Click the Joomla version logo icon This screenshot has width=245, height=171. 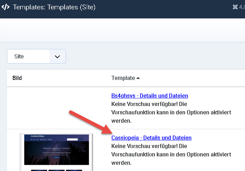pyautogui.click(x=235, y=7)
